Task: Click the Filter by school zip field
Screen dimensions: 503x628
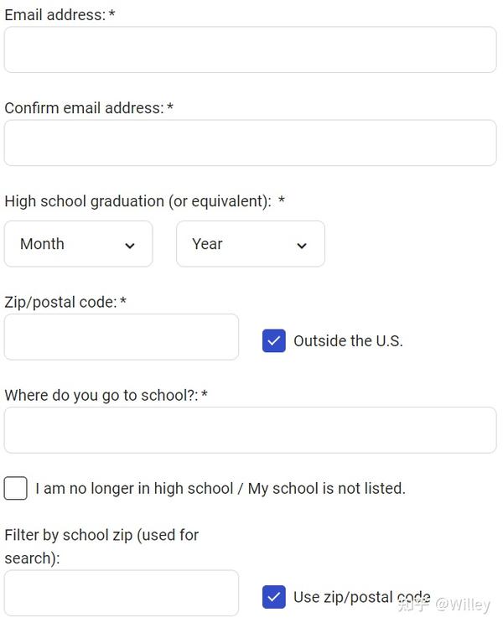Action: click(x=122, y=593)
